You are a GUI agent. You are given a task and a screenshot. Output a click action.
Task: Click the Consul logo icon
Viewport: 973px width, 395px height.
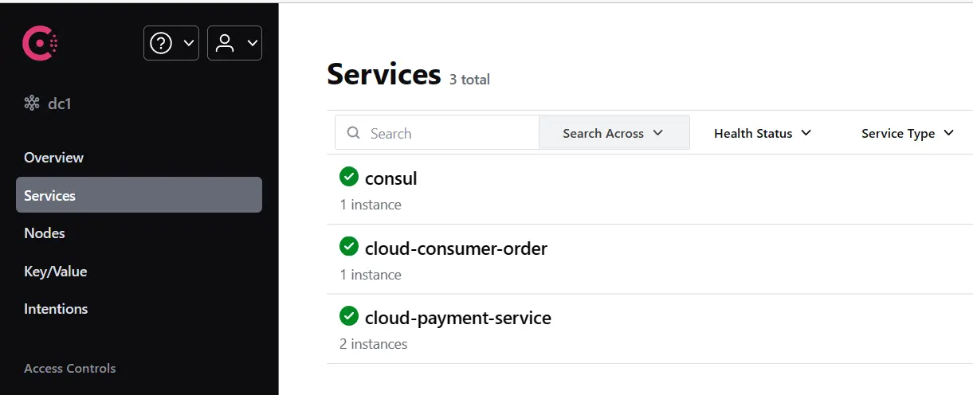(x=40, y=43)
